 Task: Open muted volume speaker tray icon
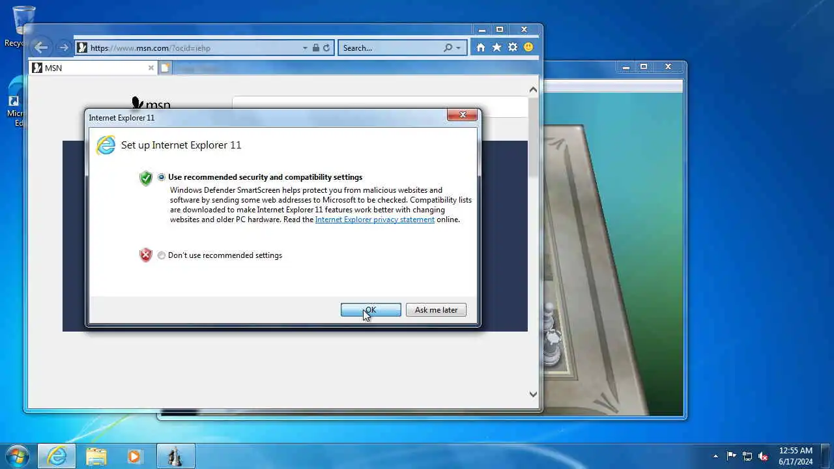point(763,456)
